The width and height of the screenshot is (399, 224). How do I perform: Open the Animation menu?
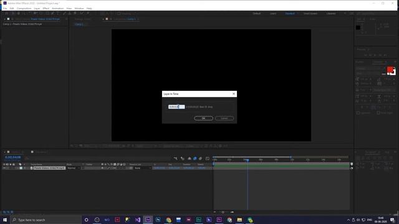(x=58, y=8)
